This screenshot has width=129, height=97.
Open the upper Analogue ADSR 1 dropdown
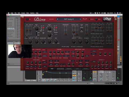coord(97,34)
